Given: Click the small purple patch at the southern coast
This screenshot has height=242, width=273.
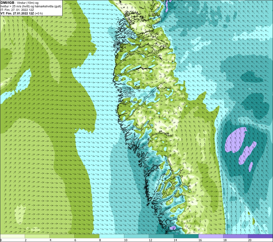Looking at the screenshot, I should (173, 228).
